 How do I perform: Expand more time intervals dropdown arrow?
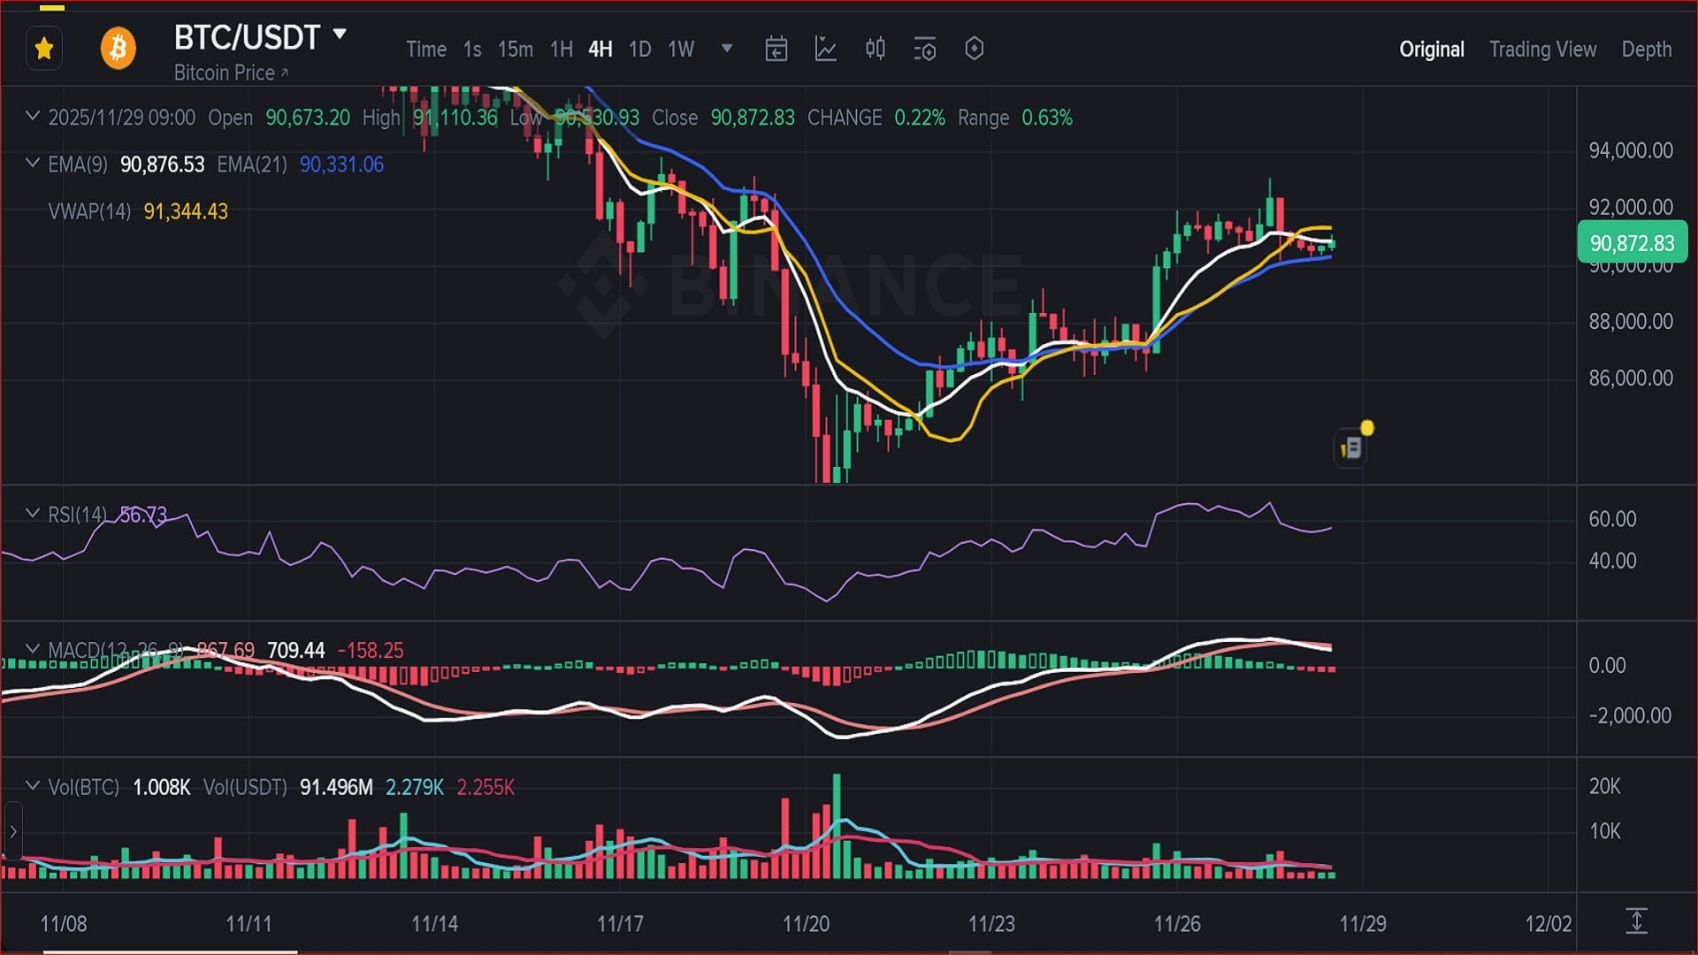click(727, 49)
